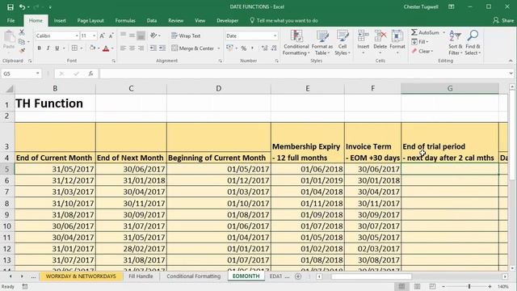This screenshot has width=517, height=291.
Task: Open Format as Table gallery
Action: (322, 43)
